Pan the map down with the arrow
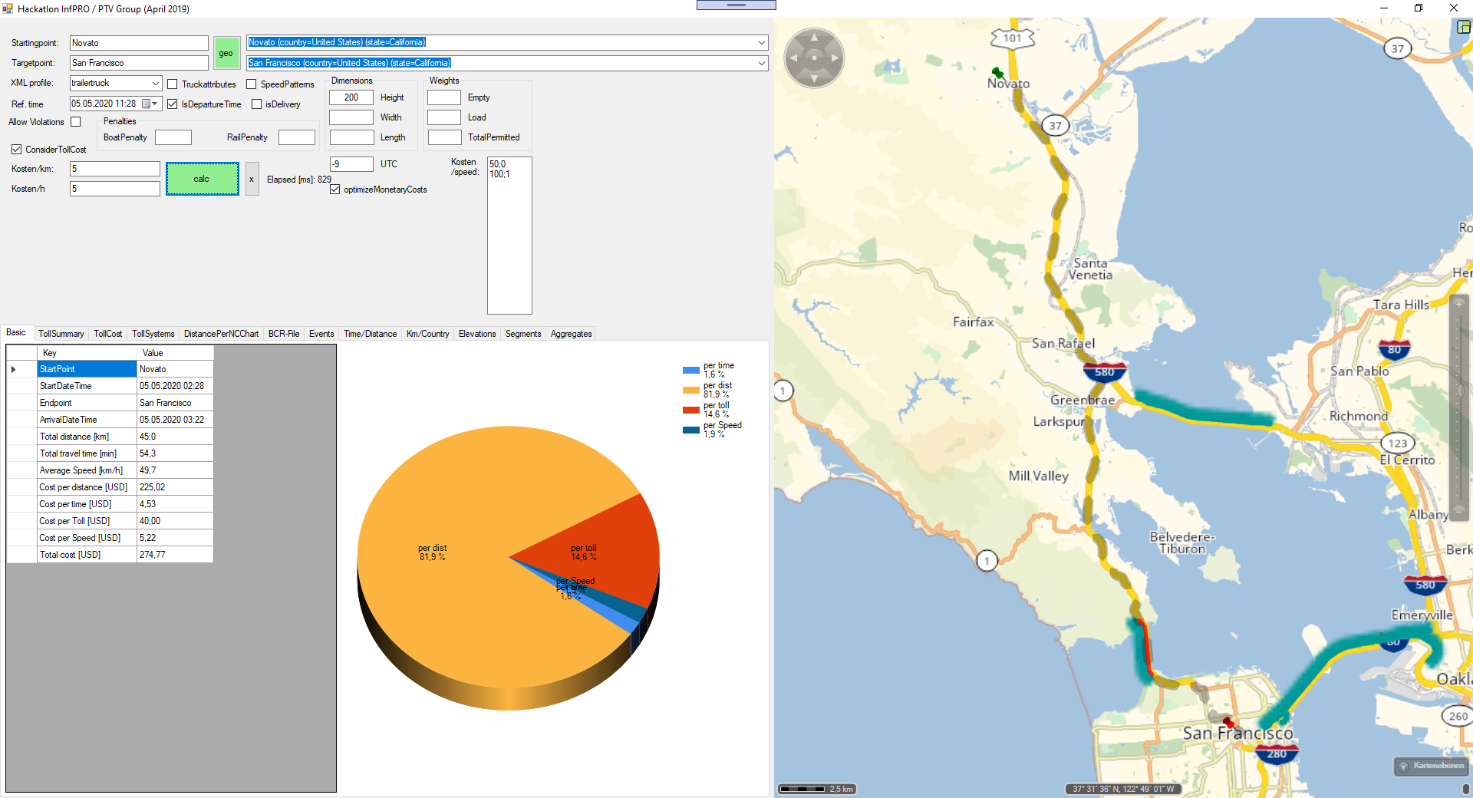Viewport: 1473px width, 798px height. (814, 79)
